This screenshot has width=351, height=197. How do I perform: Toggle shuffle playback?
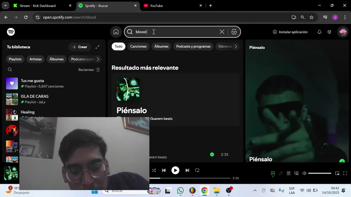(x=154, y=170)
